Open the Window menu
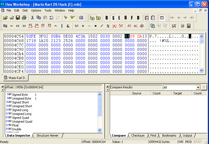Image resolution: width=209 pixels, height=144 pixels. 60,10
